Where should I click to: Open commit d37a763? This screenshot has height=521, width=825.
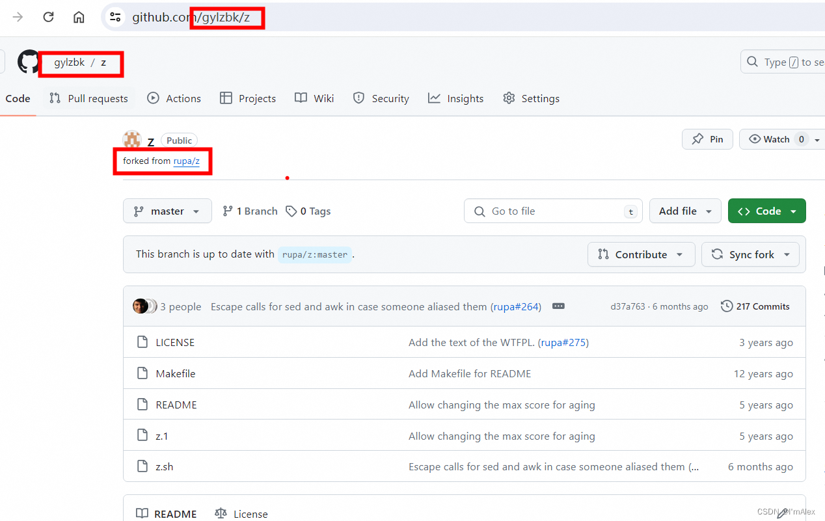(627, 306)
